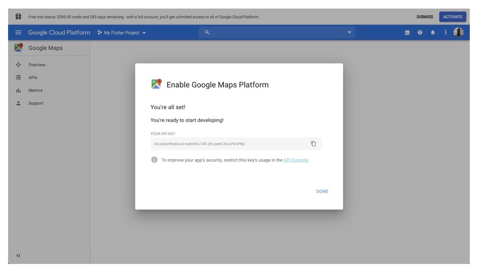
Task: Open the three-dot settings menu
Action: coord(445,33)
